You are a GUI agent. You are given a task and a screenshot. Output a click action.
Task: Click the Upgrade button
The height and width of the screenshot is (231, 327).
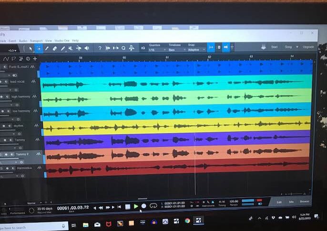tap(308, 47)
